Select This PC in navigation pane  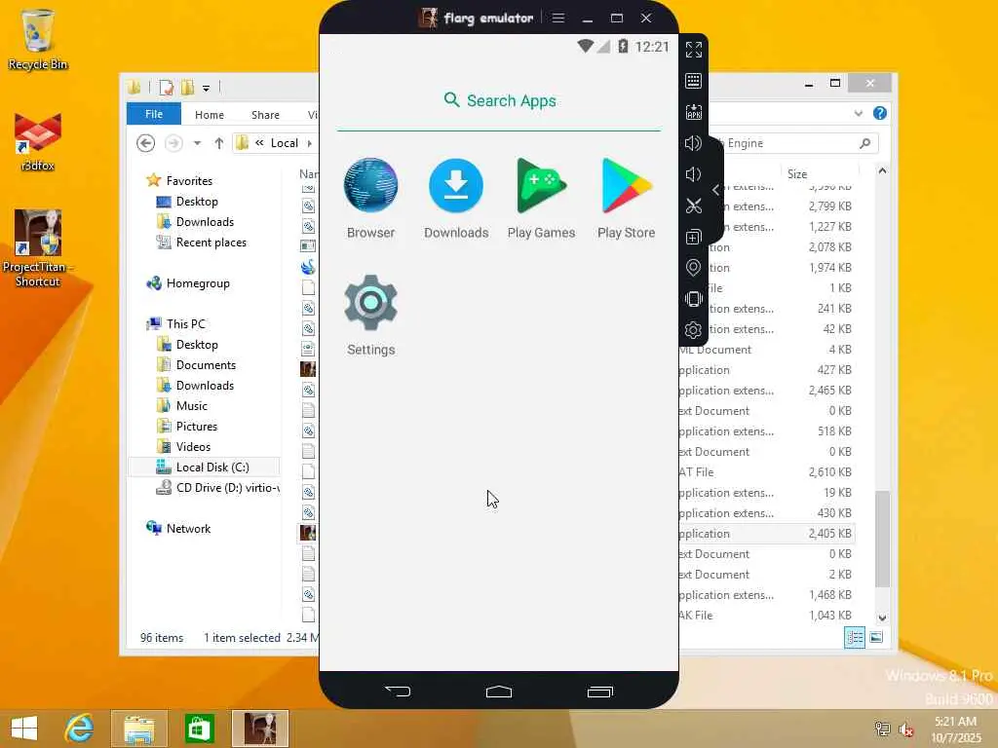(x=186, y=323)
